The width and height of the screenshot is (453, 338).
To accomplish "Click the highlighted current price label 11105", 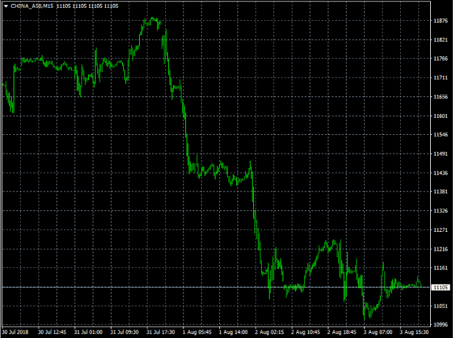I will click(x=440, y=287).
